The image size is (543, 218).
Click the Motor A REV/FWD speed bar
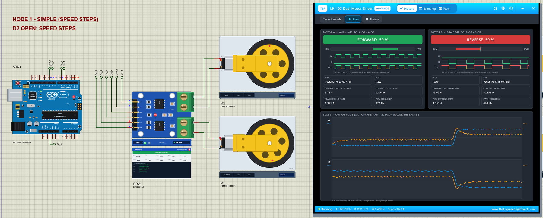(x=373, y=49)
